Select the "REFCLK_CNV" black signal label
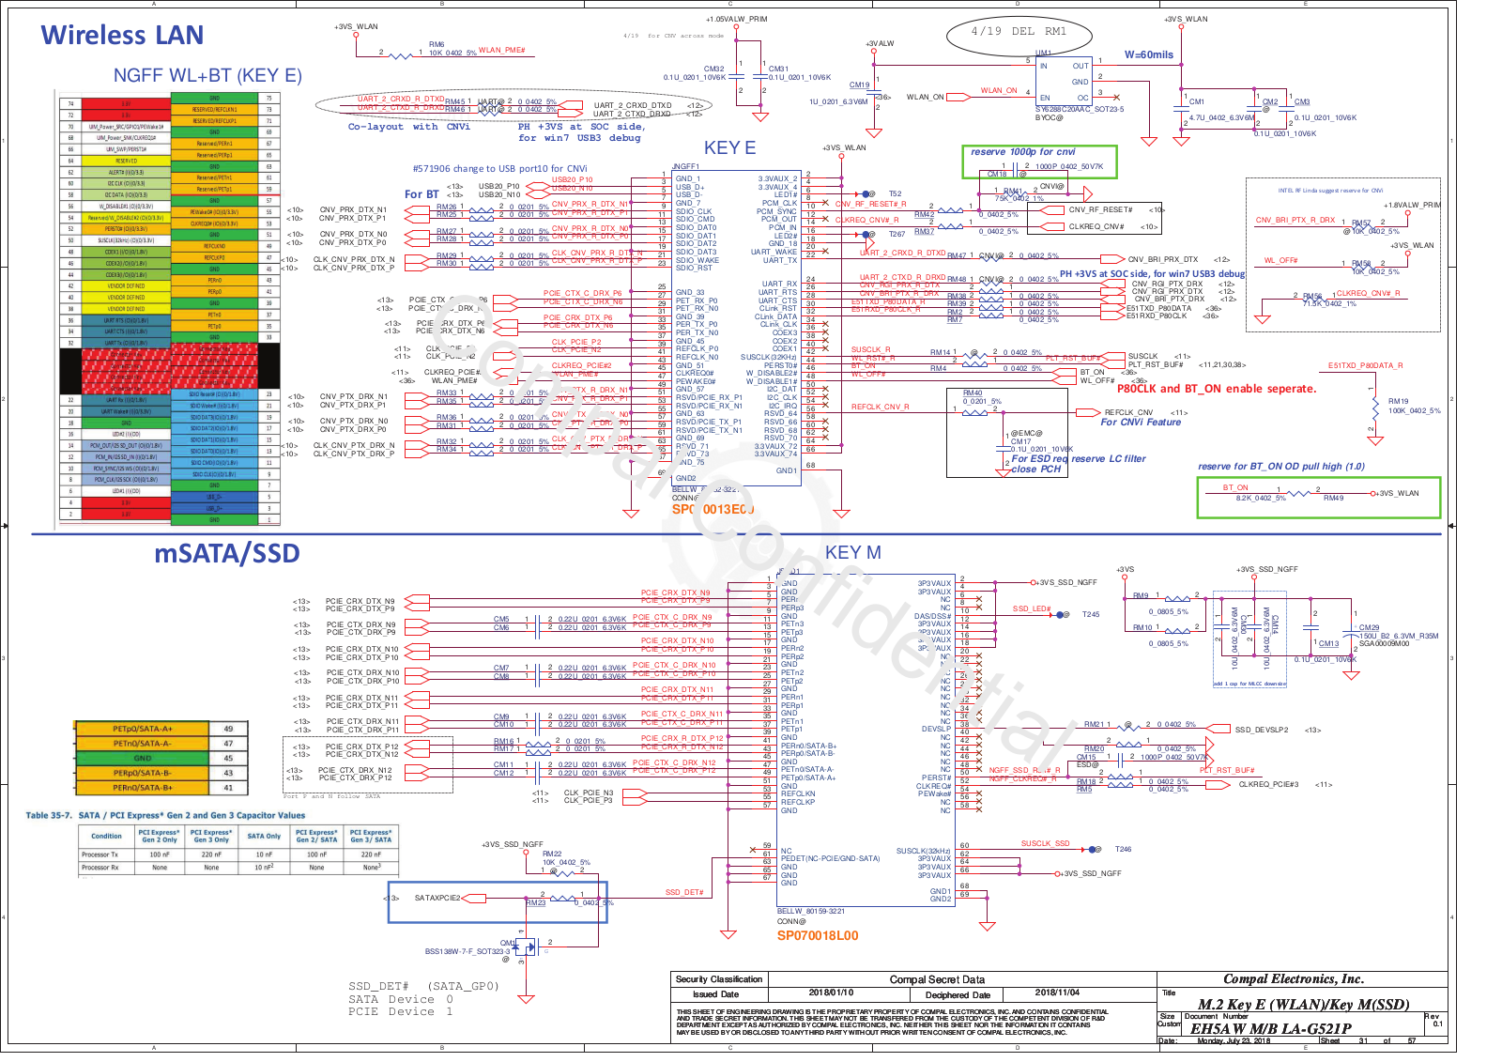The height and width of the screenshot is (1062, 1502). 1128,413
